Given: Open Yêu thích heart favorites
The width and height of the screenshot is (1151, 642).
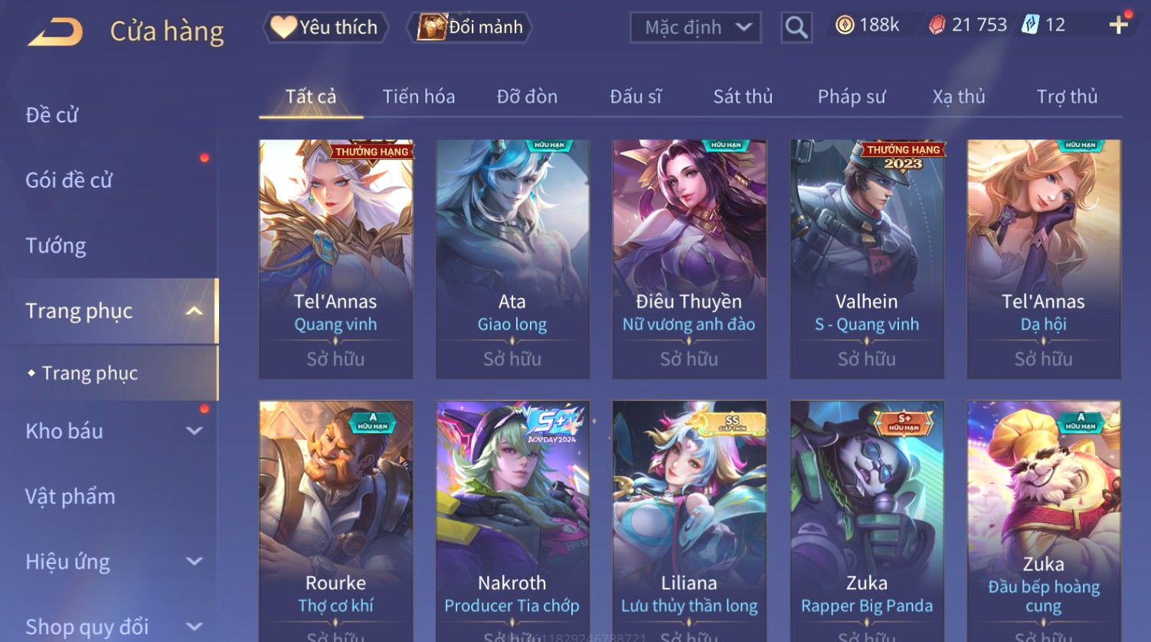Looking at the screenshot, I should coord(325,28).
